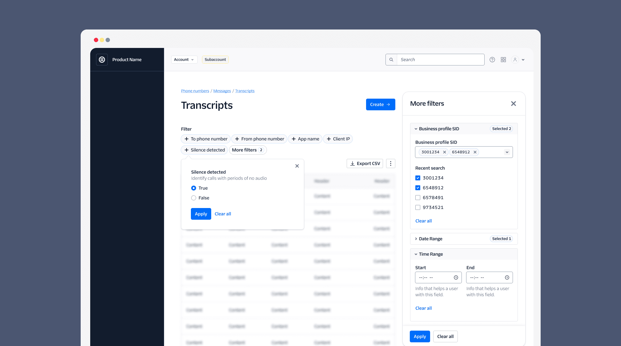Open the clock picker for Start time
The image size is (621, 346).
[456, 277]
